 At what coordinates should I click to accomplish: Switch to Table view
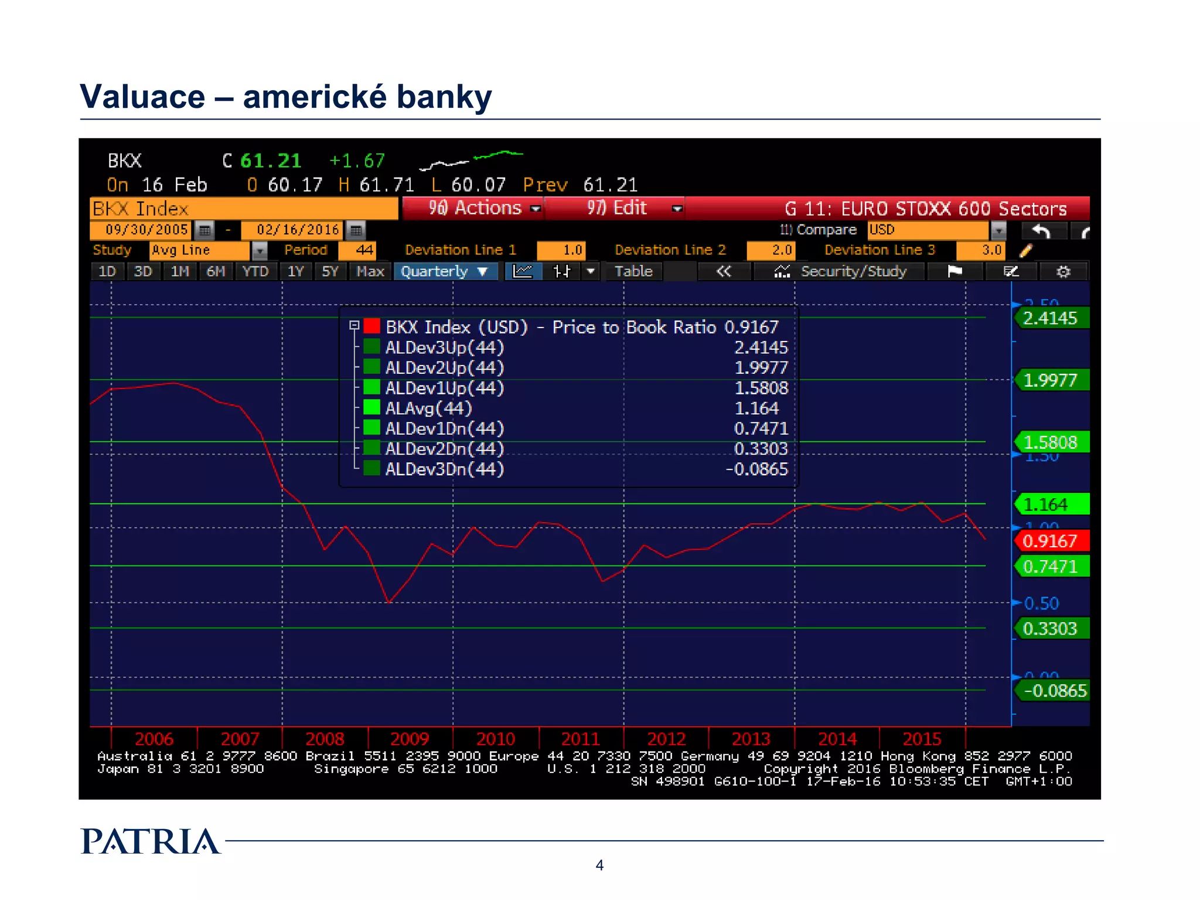(x=633, y=271)
